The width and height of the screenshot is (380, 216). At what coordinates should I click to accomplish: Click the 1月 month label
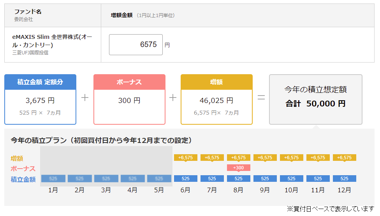point(53,190)
